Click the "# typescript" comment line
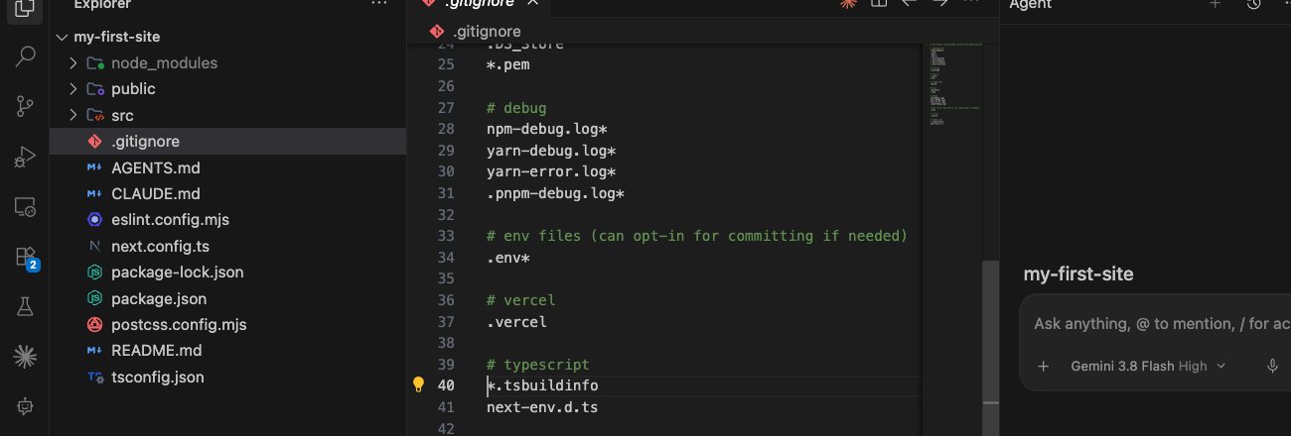1291x436 pixels. tap(538, 364)
